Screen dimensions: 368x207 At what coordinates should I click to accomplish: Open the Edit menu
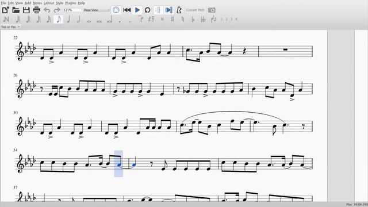(x=11, y=3)
